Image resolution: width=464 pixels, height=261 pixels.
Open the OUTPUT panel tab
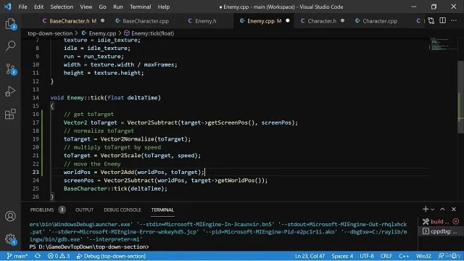pos(84,210)
